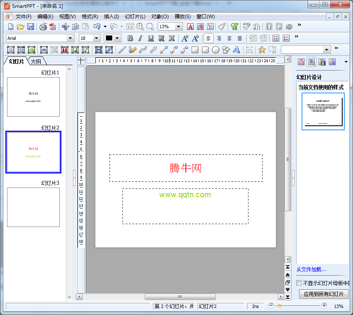Click the black font color swatch

pyautogui.click(x=109, y=38)
